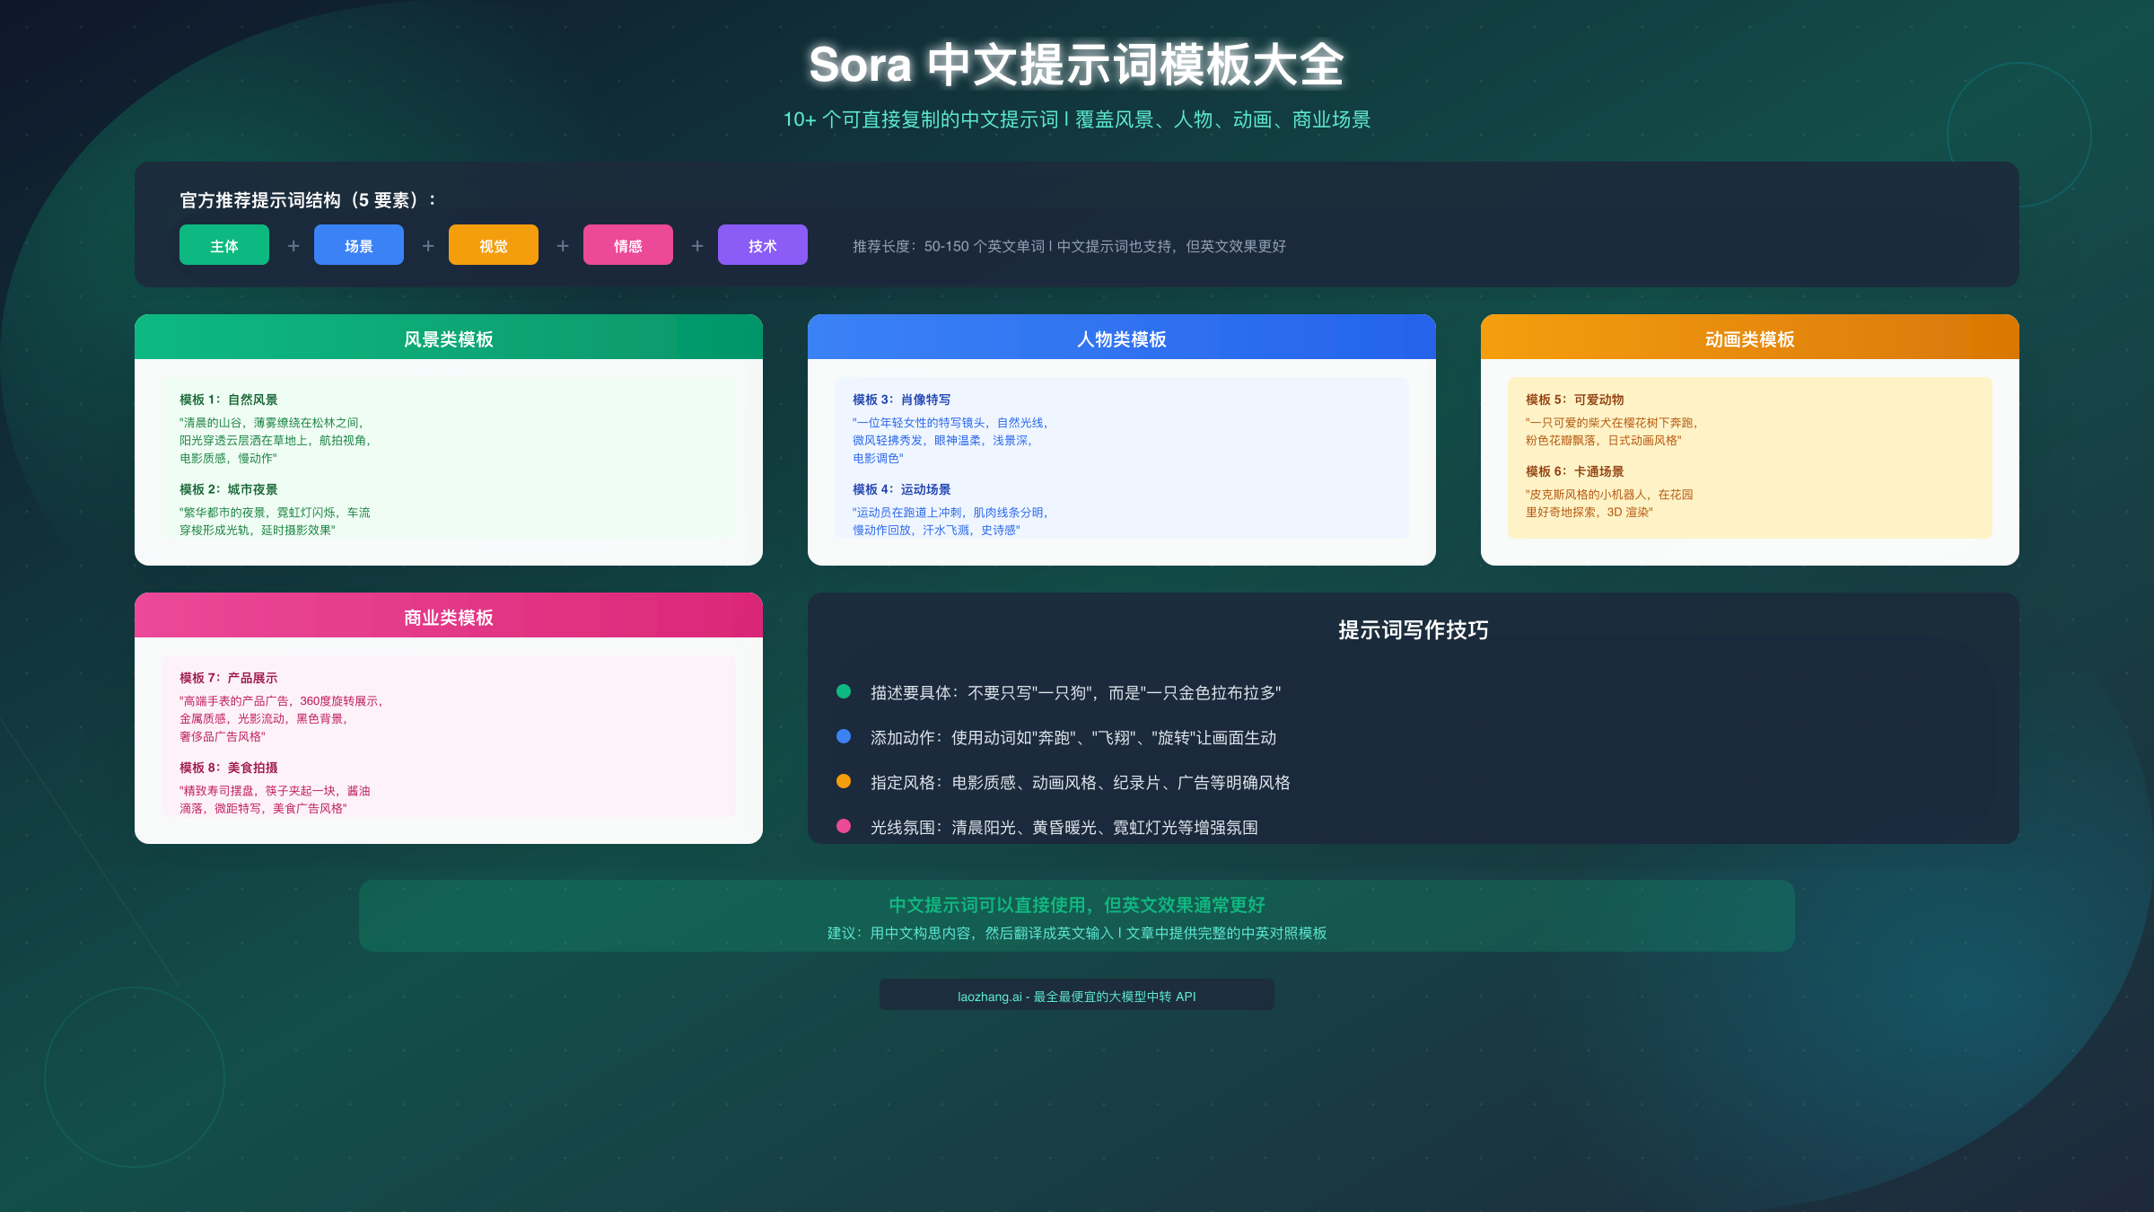Click the green bullet beside 描述要具体 tip
Image resolution: width=2154 pixels, height=1212 pixels.
[843, 691]
